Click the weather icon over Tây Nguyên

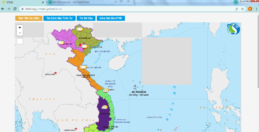(x=105, y=107)
